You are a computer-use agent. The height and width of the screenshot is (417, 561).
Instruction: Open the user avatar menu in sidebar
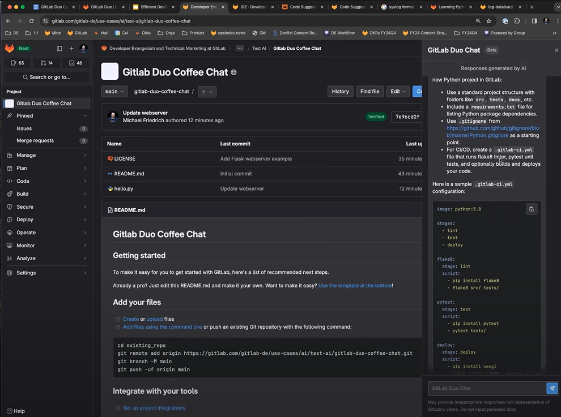[x=83, y=48]
